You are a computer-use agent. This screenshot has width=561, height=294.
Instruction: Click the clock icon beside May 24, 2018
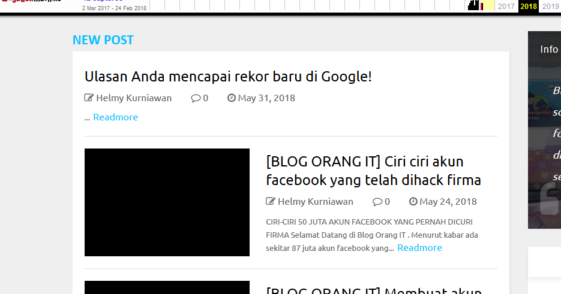point(413,201)
